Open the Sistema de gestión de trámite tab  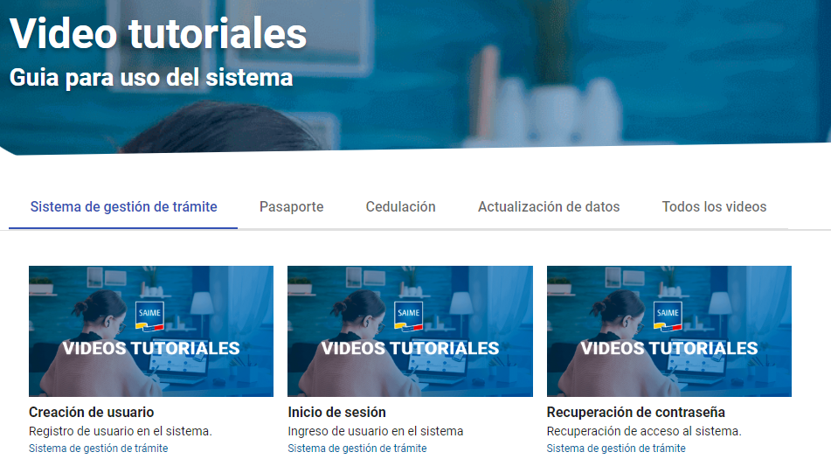point(123,206)
